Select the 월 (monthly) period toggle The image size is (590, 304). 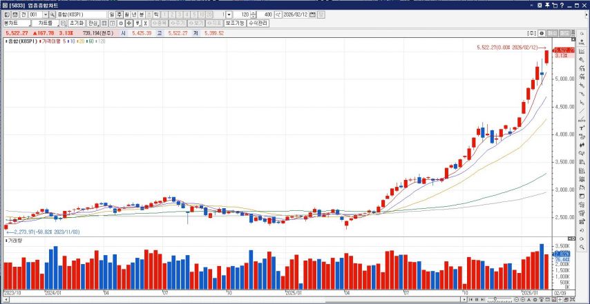pyautogui.click(x=126, y=14)
